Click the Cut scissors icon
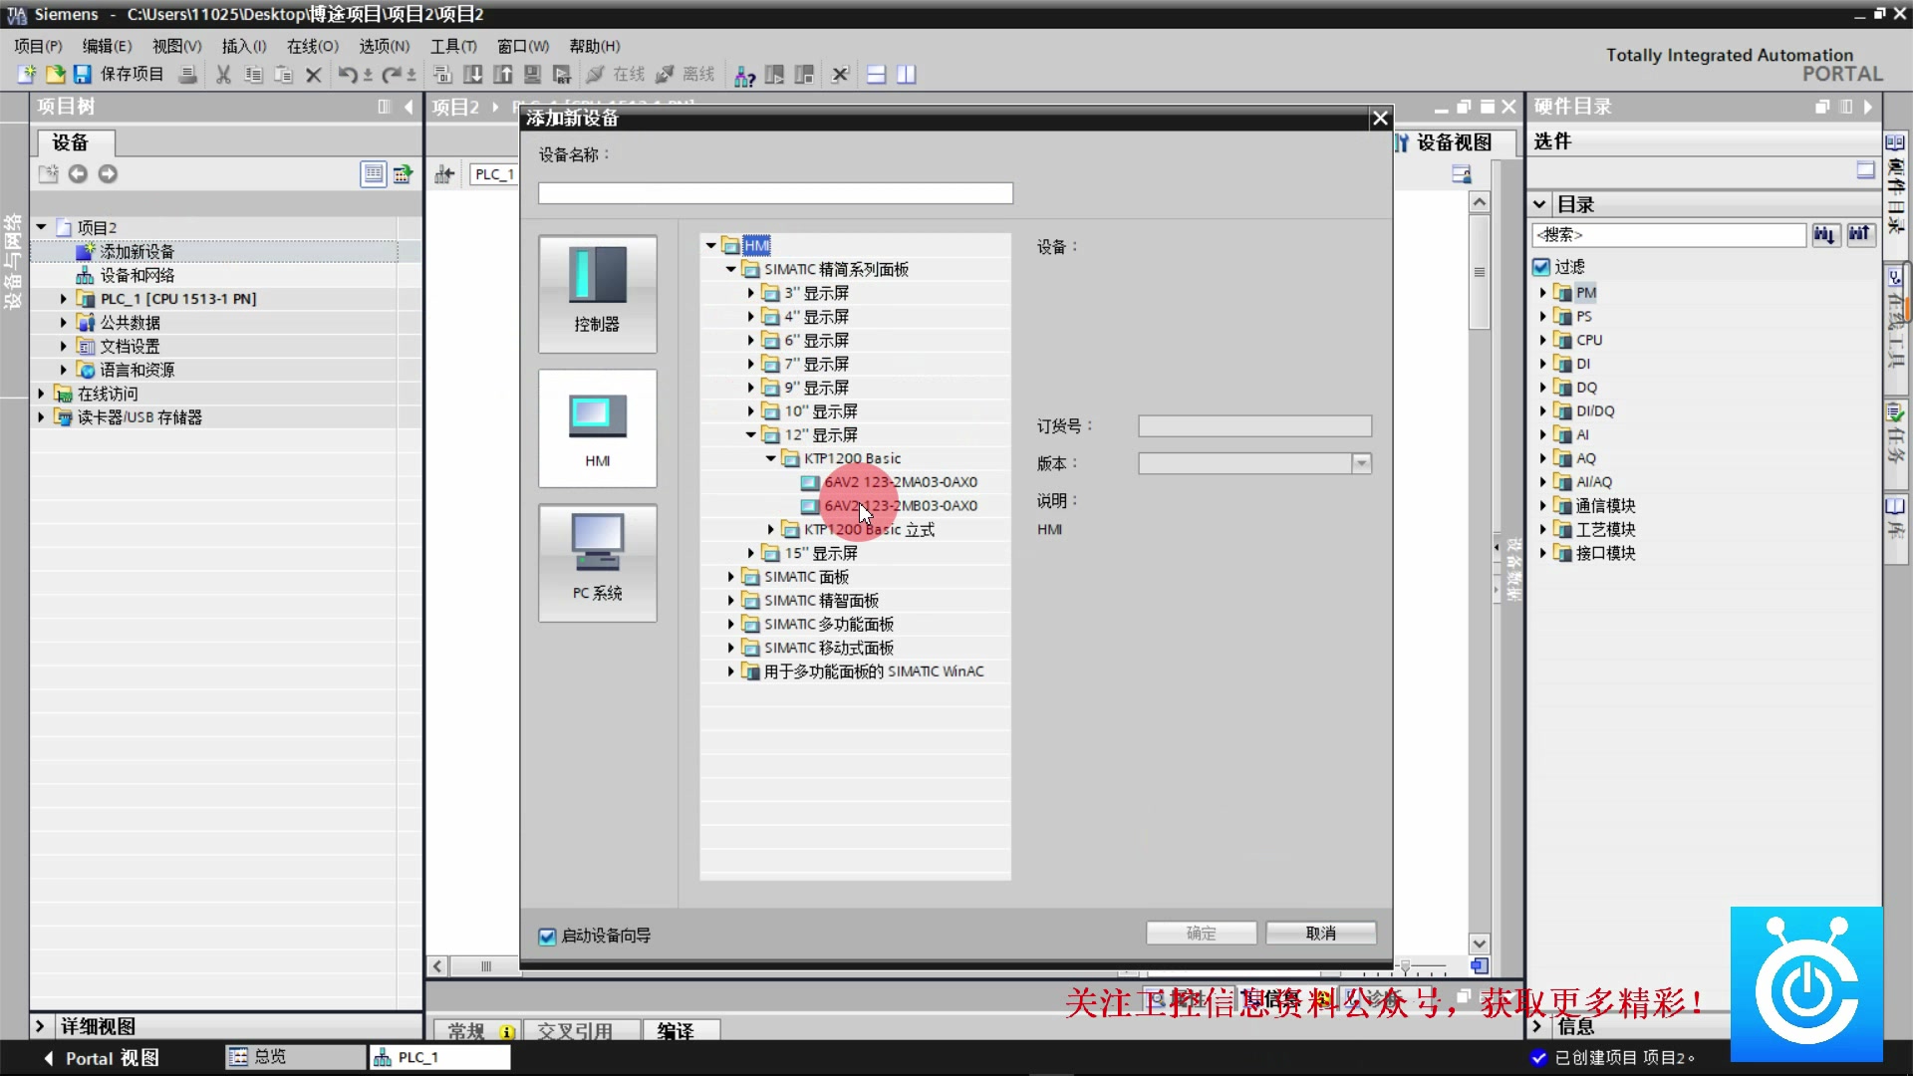The height and width of the screenshot is (1076, 1913). (223, 75)
